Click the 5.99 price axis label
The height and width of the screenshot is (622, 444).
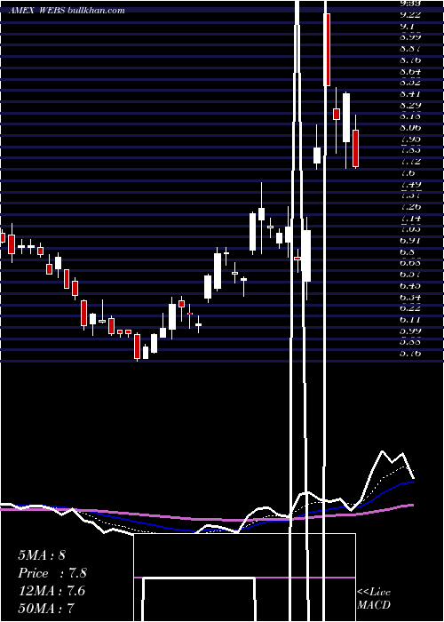point(410,331)
